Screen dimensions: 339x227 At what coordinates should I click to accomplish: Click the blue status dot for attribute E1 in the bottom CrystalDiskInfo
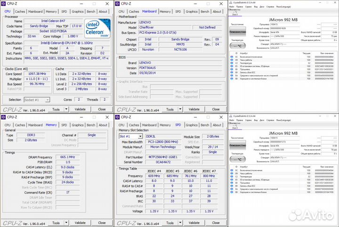click(232, 179)
